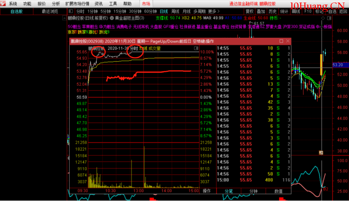This screenshot has height=201, width=349.
Task: Select the 15分钟 period
Action: pos(120,11)
